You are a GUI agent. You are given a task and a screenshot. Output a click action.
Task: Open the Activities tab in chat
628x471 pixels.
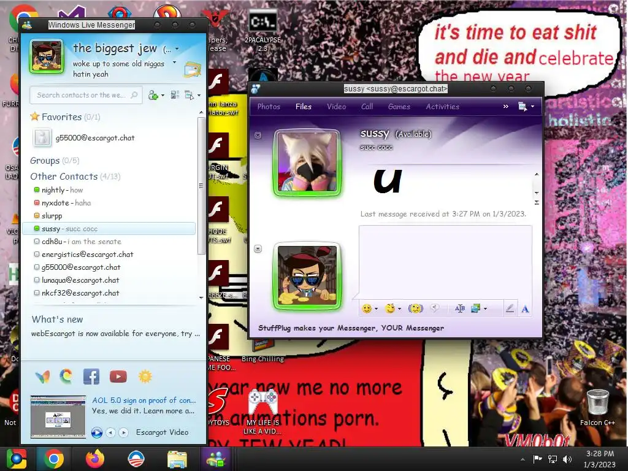(443, 107)
